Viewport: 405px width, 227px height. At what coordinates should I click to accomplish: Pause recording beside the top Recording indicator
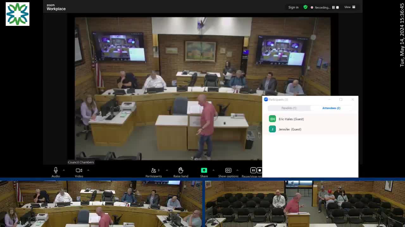point(333,7)
